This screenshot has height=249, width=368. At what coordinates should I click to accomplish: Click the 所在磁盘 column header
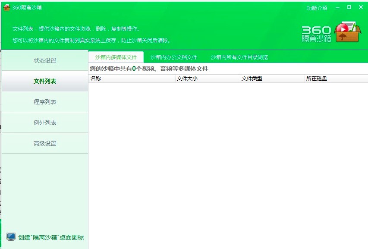[x=336, y=79]
